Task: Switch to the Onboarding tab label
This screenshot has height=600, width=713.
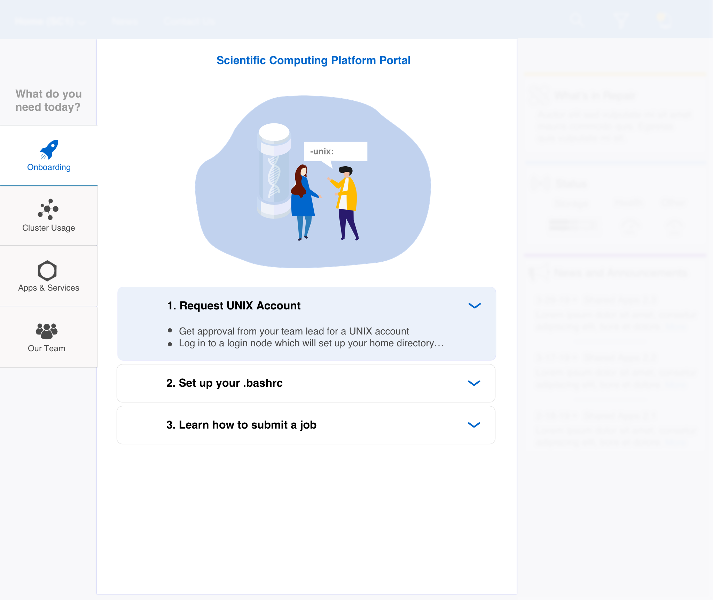Action: point(49,167)
